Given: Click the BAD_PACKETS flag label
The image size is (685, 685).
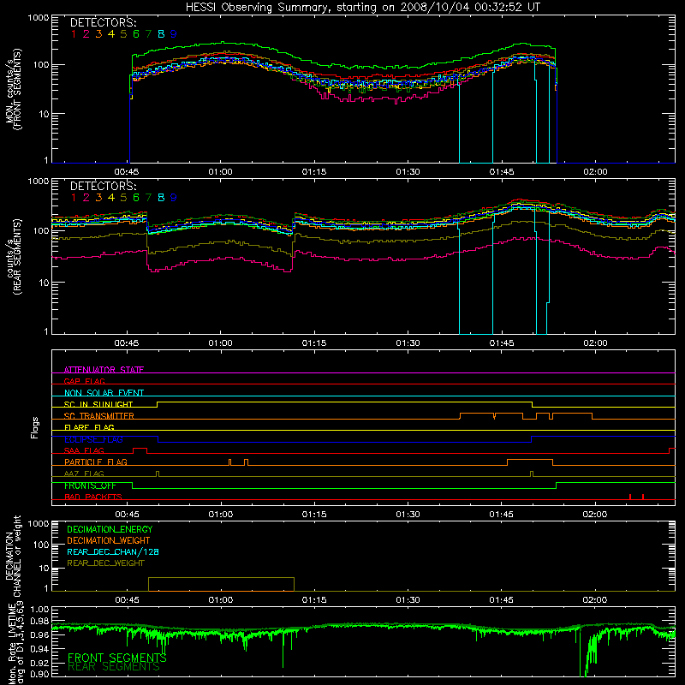Looking at the screenshot, I should tap(93, 497).
